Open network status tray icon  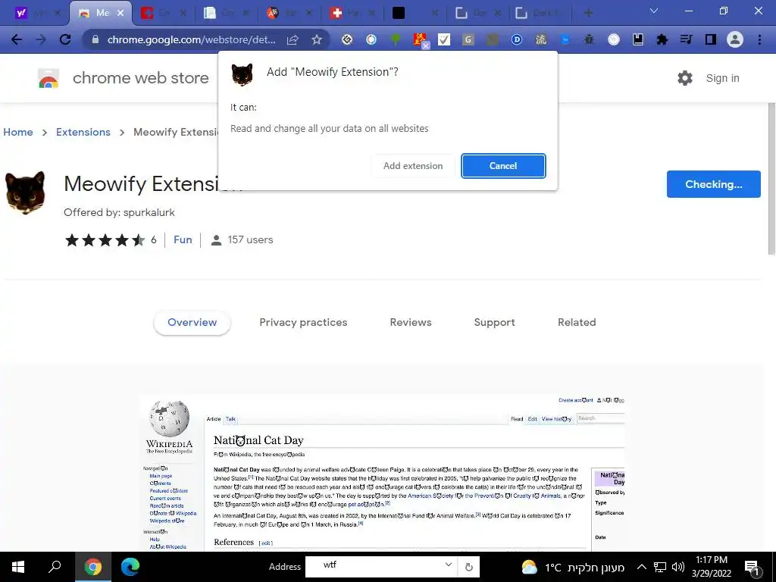point(660,567)
